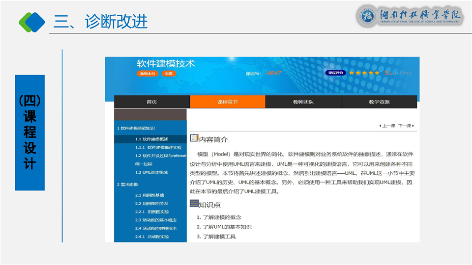Click the blue-green diamond logo beside the slide title
This screenshot has width=472, height=265.
coord(31,21)
